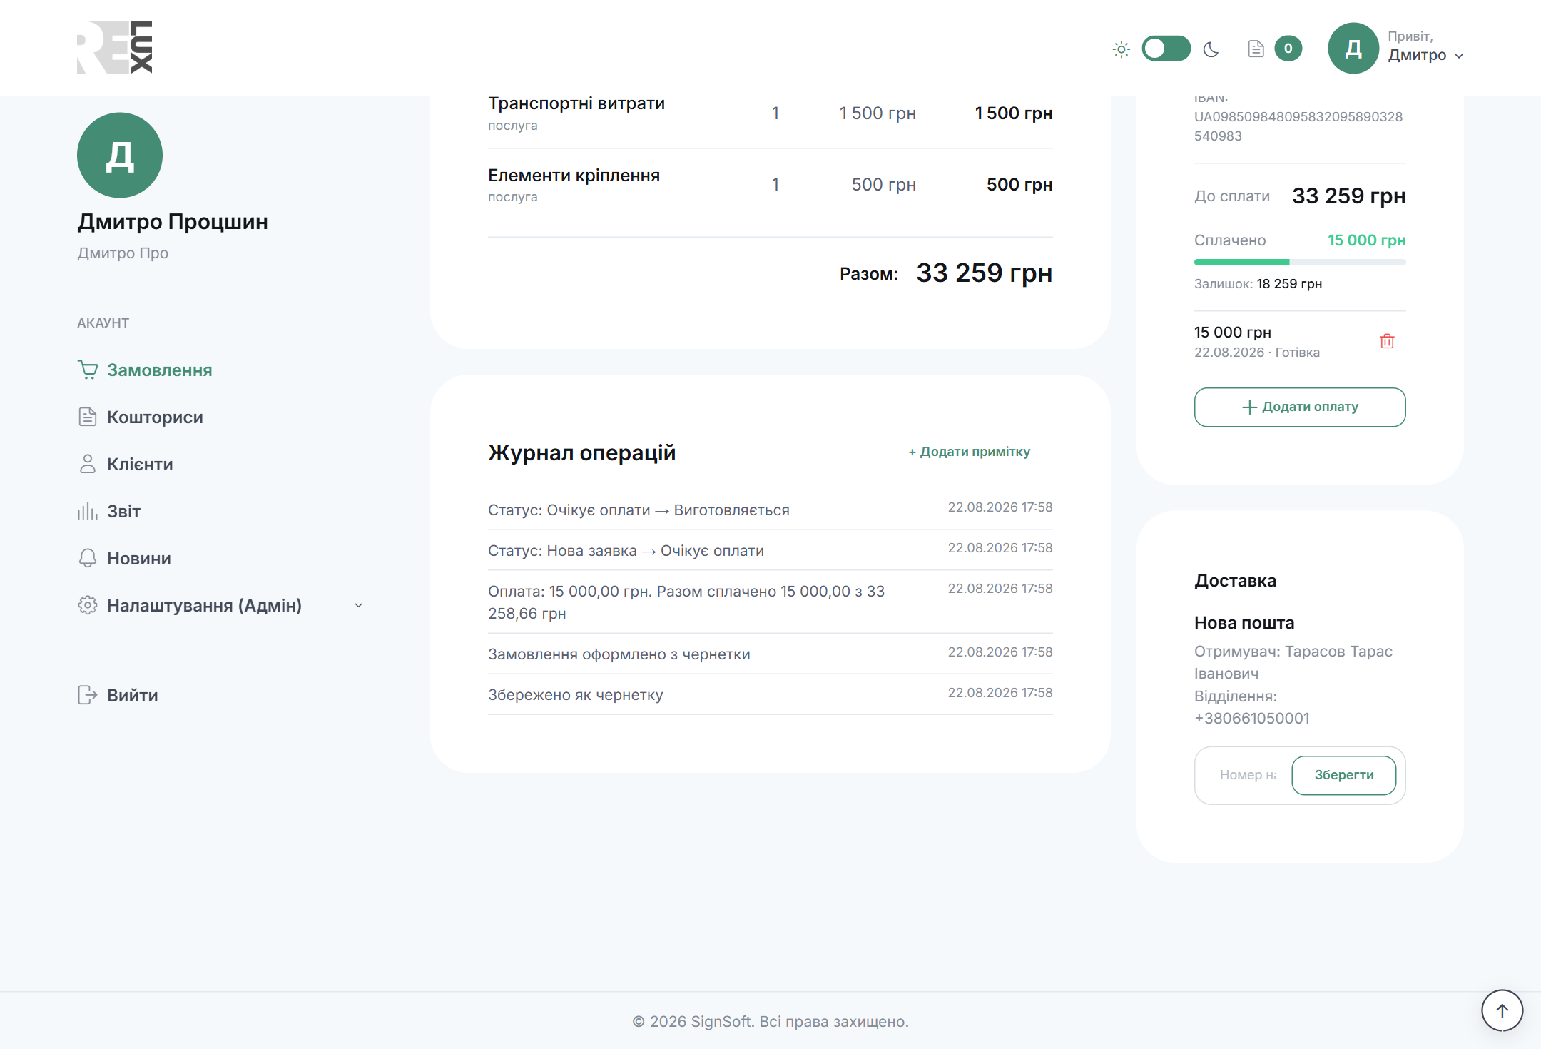Click the Нова пошта delivery heading
The image size is (1541, 1049).
point(1244,623)
